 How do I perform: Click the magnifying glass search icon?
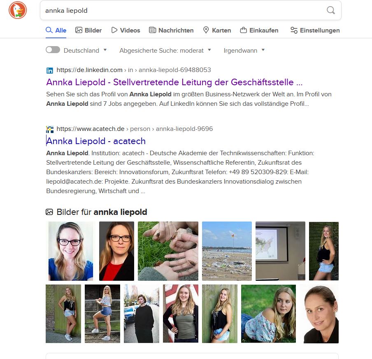[x=331, y=10]
